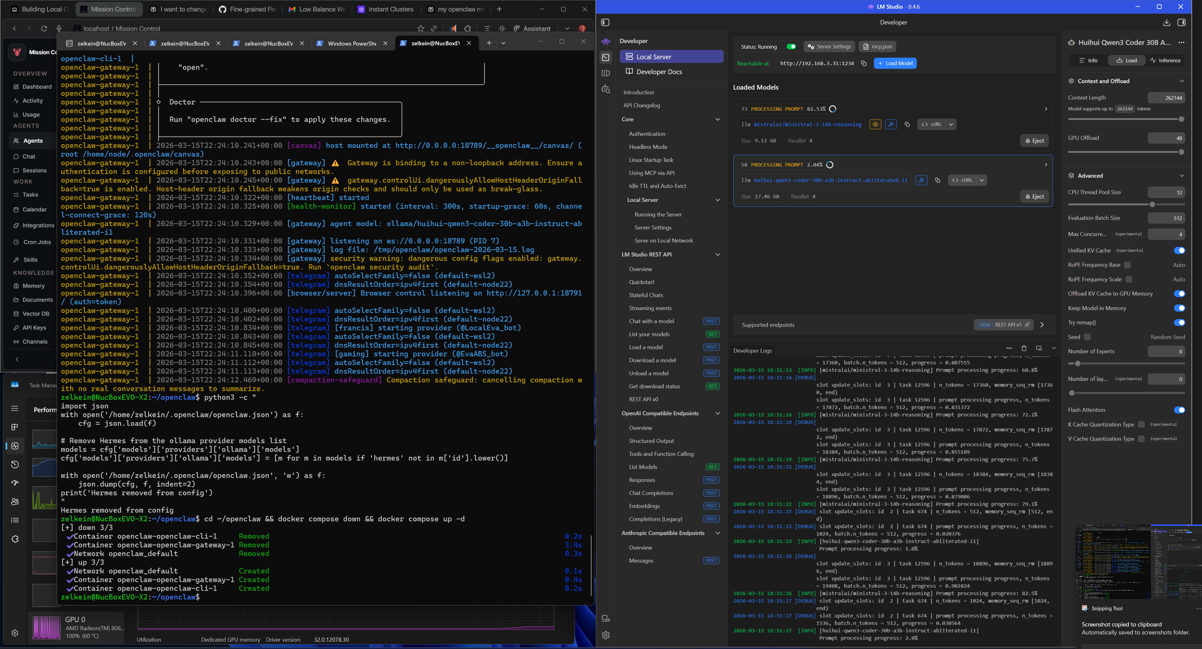This screenshot has height=649, width=1202.
Task: Eject the mistralai ministral-3-14b-reasoning model
Action: (1034, 141)
